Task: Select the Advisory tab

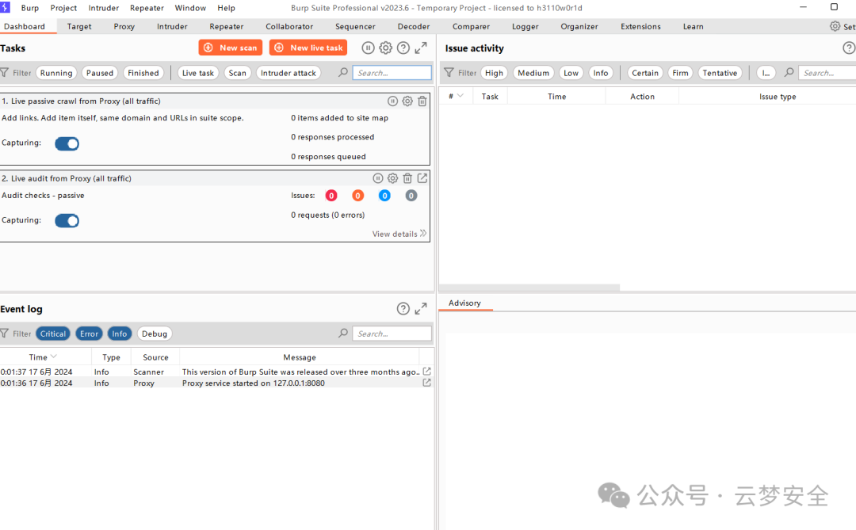Action: point(464,303)
